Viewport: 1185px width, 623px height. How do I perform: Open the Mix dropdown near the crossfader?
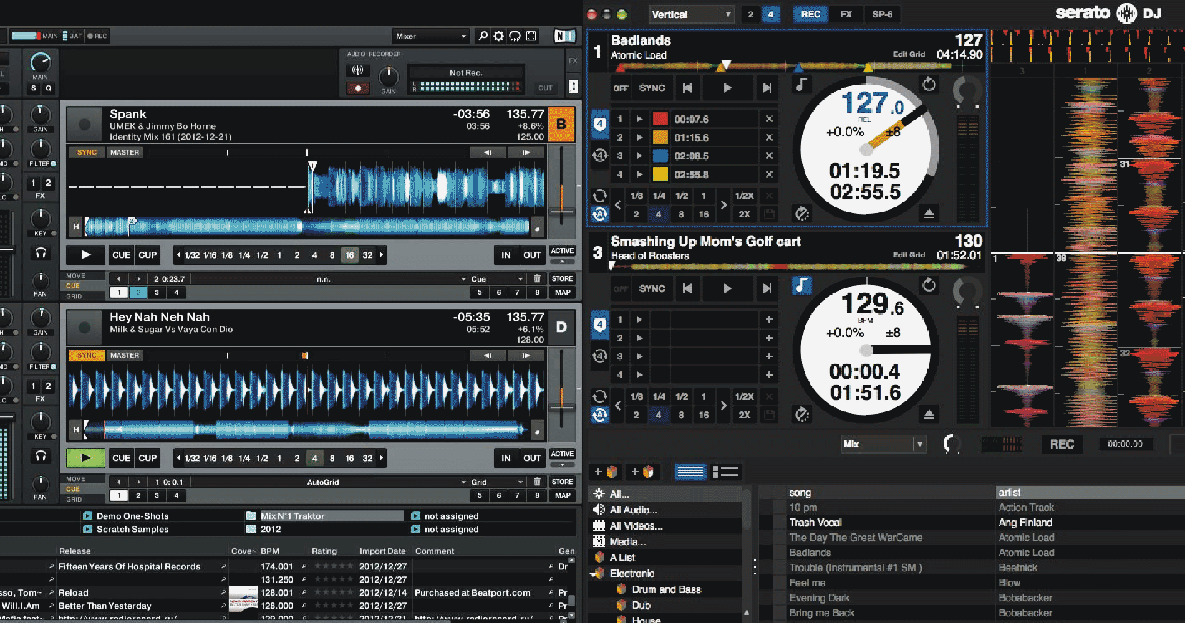click(x=883, y=444)
